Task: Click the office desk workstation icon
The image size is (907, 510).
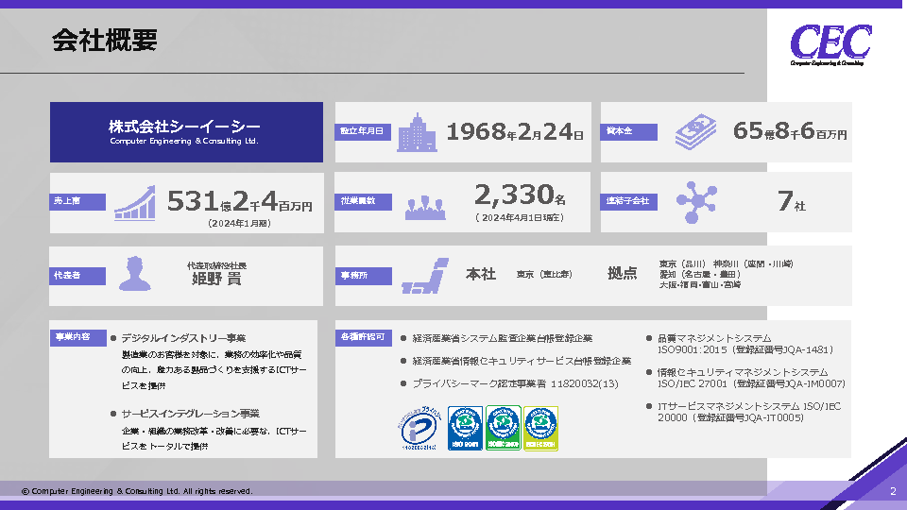Action: 422,275
